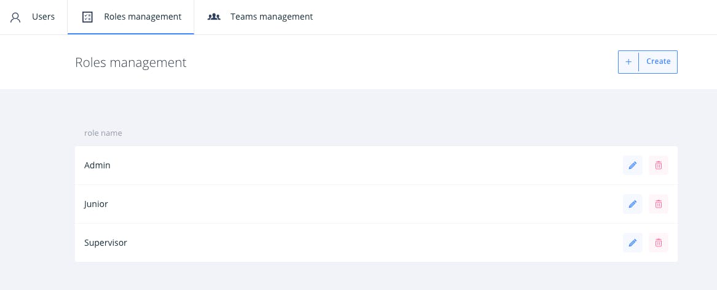Switch to the Users tab
717x290 pixels.
[34, 17]
